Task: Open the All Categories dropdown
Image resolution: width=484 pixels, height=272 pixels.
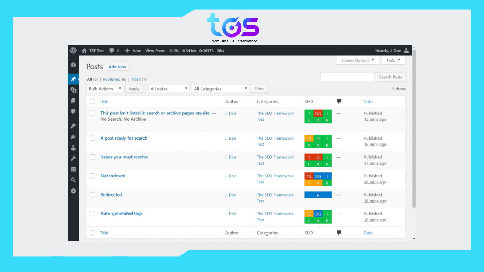Action: 220,89
